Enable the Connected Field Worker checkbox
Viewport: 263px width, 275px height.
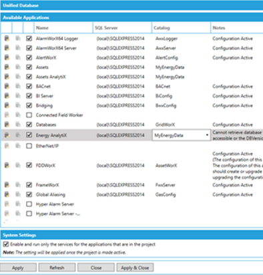point(29,115)
